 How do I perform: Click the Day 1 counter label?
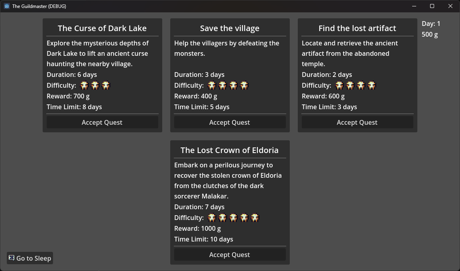pos(431,24)
